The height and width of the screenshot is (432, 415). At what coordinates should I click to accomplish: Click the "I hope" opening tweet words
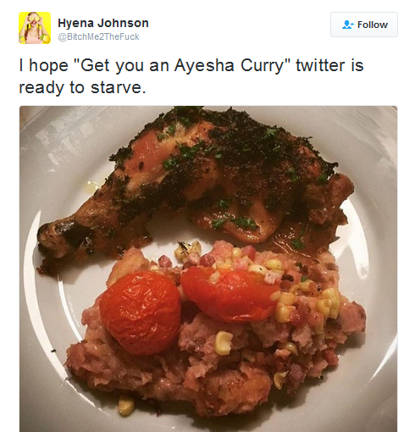[x=44, y=66]
